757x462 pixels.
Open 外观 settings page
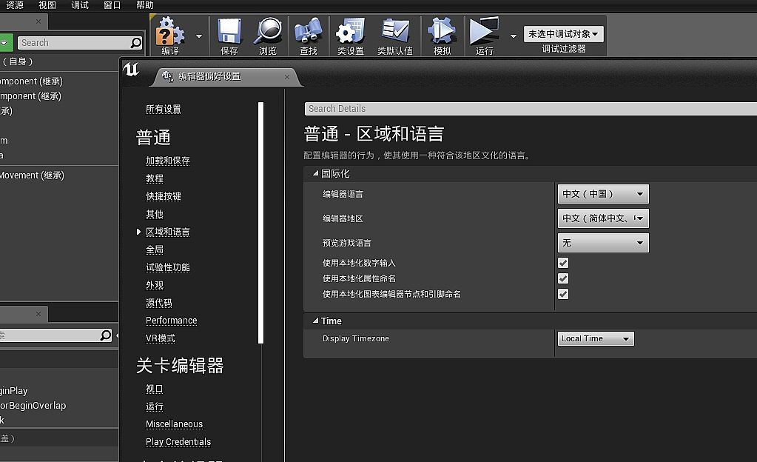pyautogui.click(x=154, y=285)
